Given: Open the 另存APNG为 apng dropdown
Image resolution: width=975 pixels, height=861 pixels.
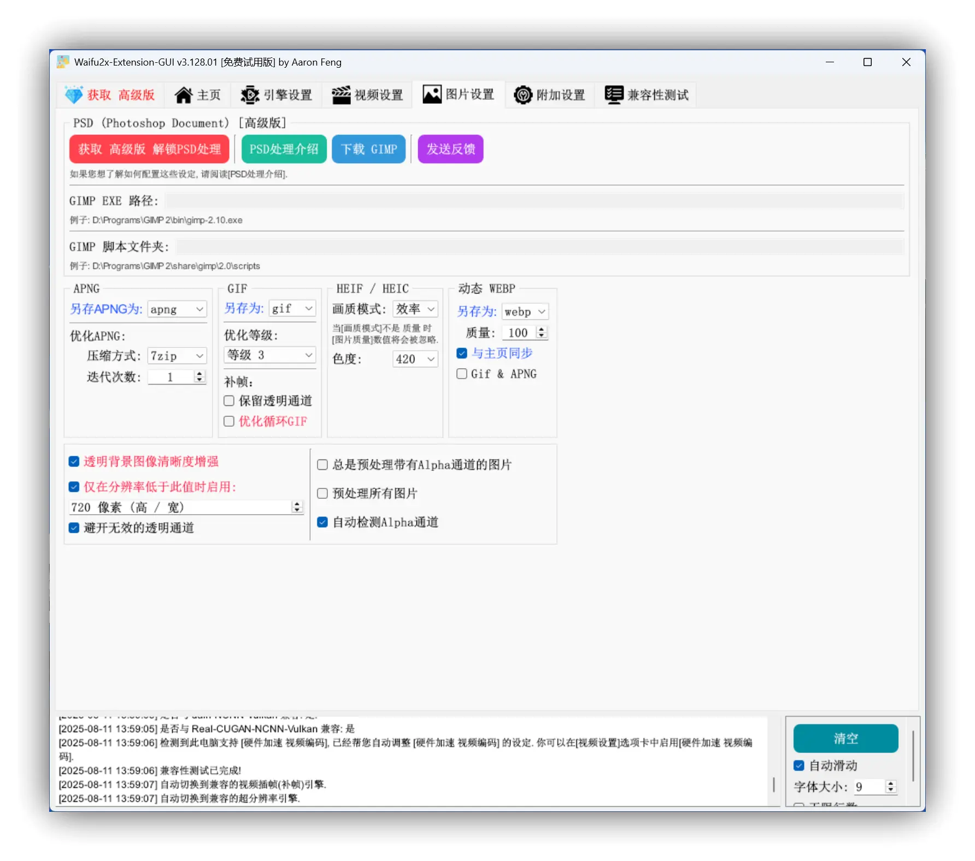Looking at the screenshot, I should (x=177, y=309).
